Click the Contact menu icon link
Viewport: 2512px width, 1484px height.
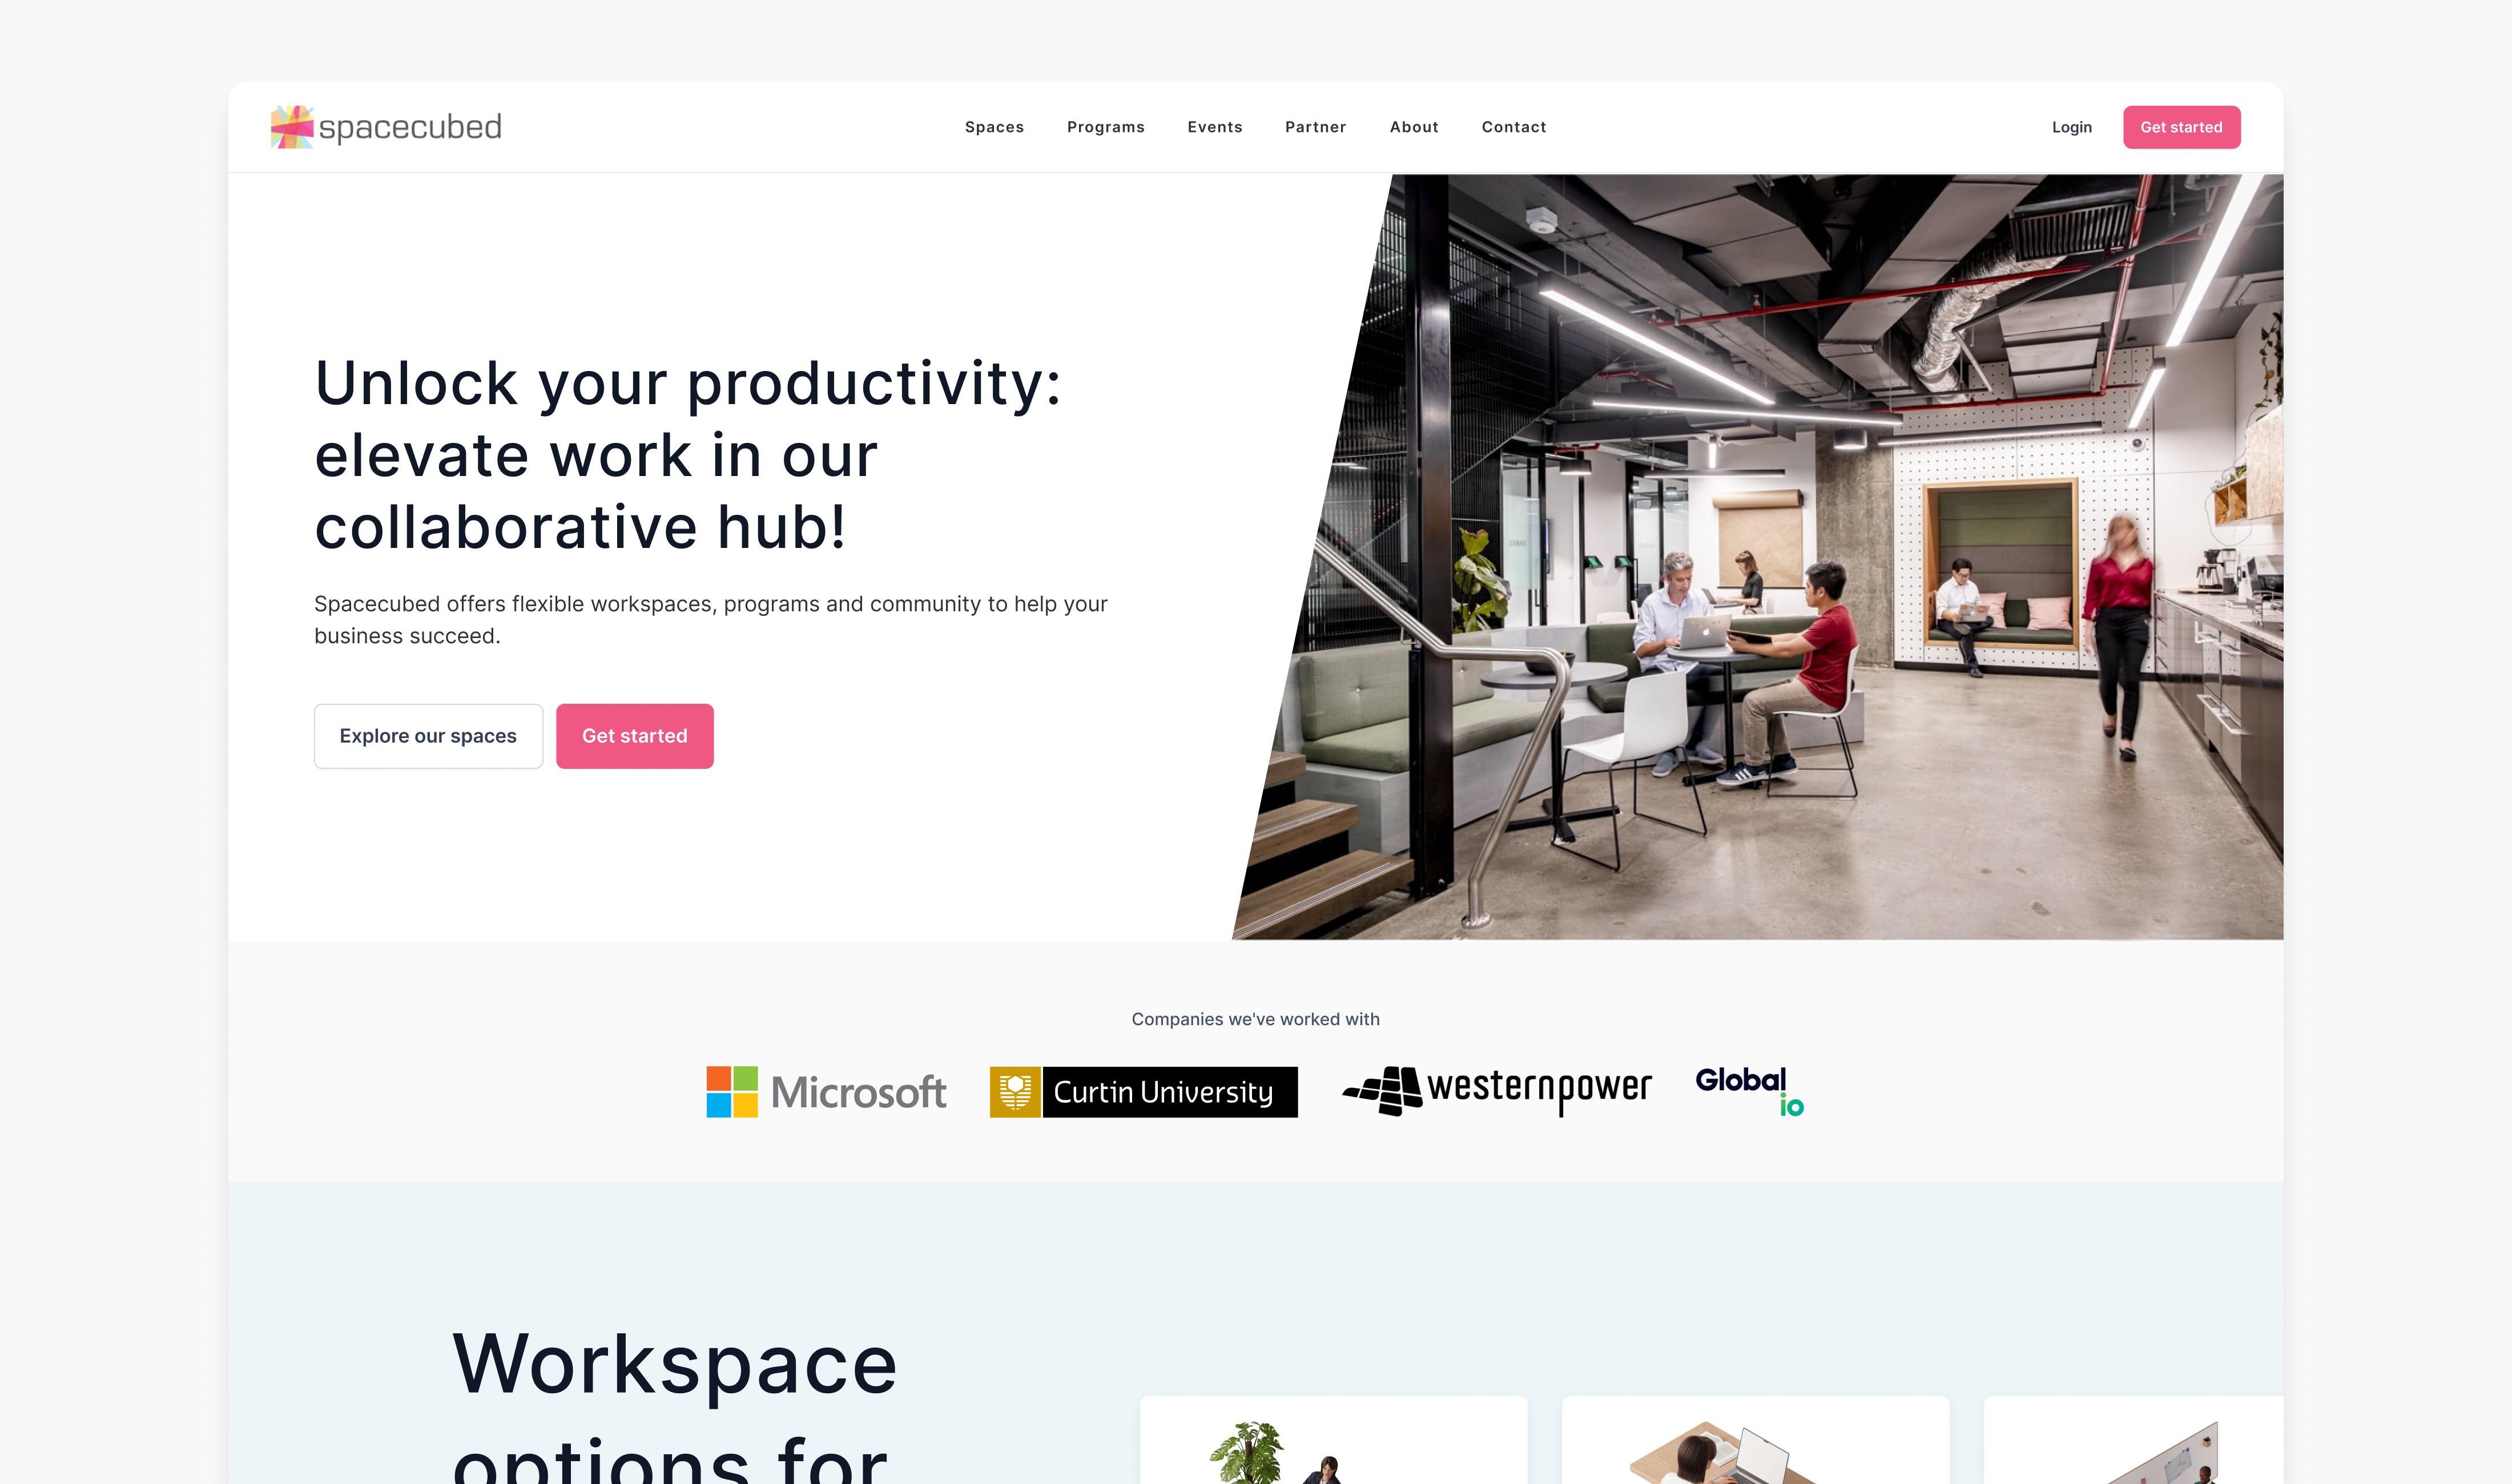point(1514,126)
